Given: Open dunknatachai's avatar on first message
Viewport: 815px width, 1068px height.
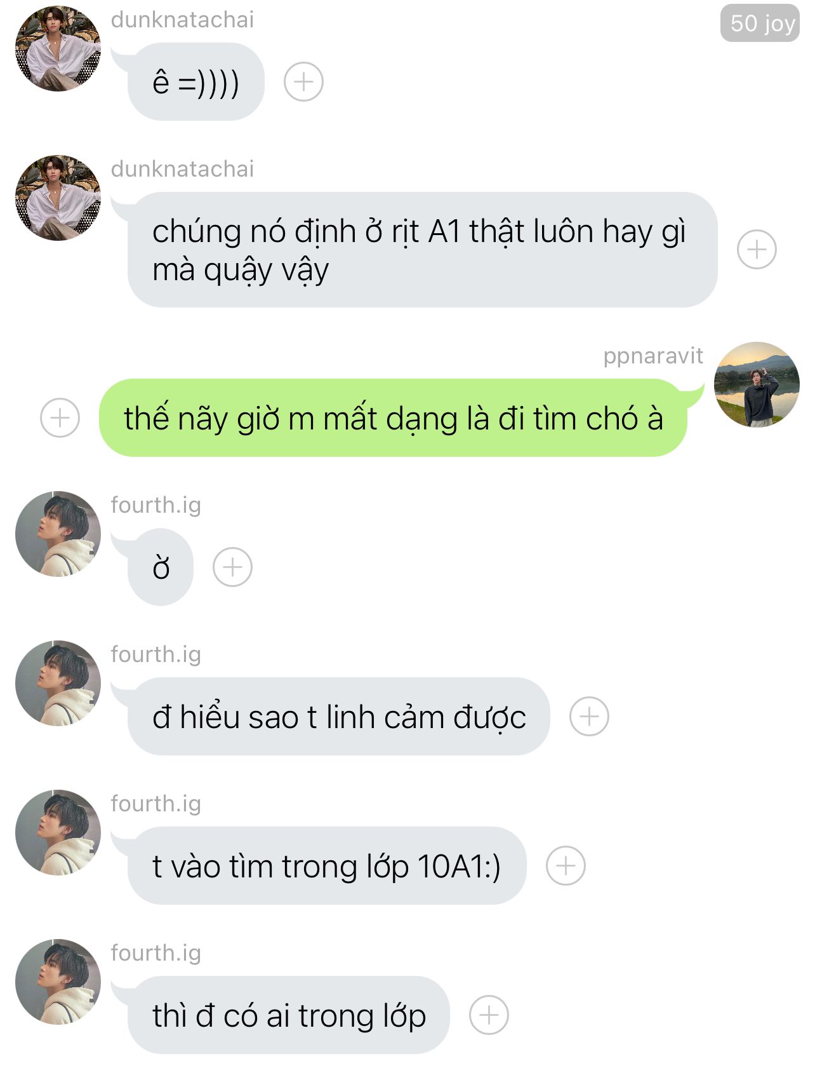Looking at the screenshot, I should pos(58,48).
